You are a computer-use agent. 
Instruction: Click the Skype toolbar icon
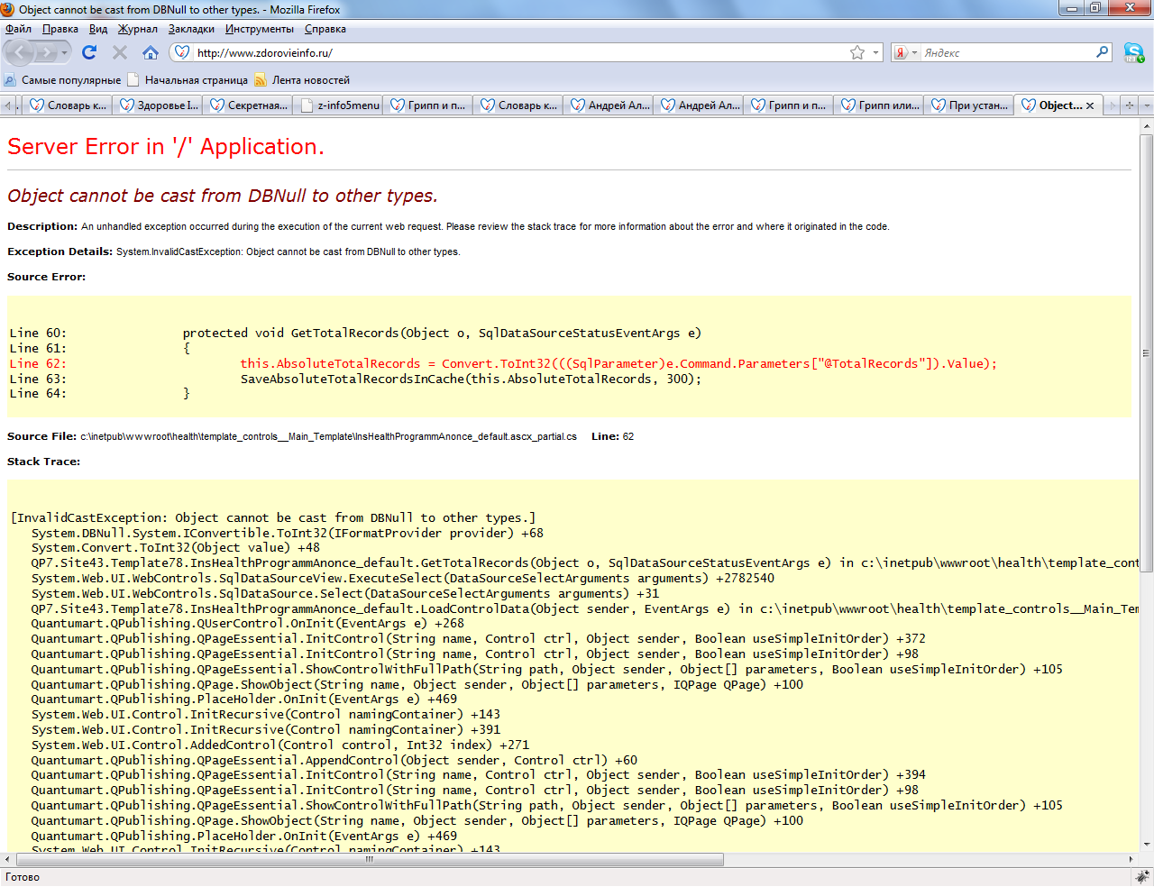pos(1133,52)
